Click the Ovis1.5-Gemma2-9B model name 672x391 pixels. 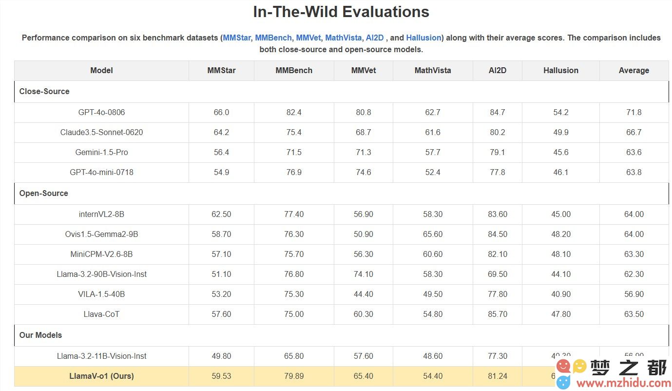(101, 234)
